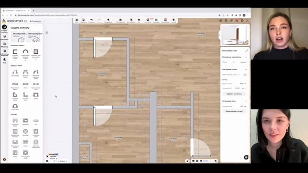Click the zoom-in magnifier icon
The width and height of the screenshot is (308, 173).
pos(216,161)
